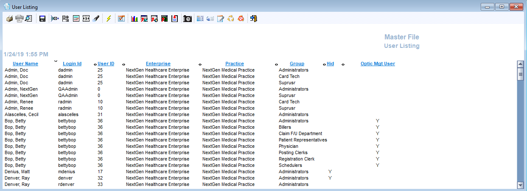Open the print preview magnifier icon
This screenshot has height=191, width=527.
coord(28,19)
